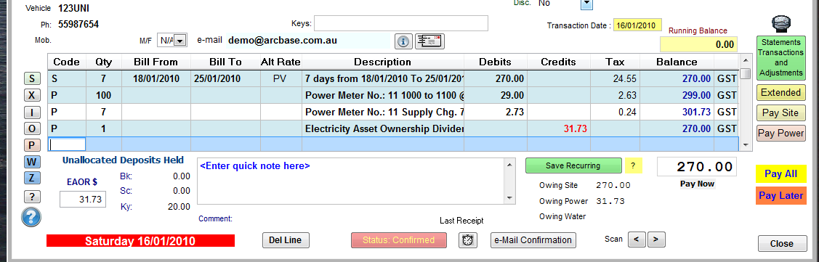The height and width of the screenshot is (262, 819).
Task: Click the Pay Site button
Action: coord(780,112)
